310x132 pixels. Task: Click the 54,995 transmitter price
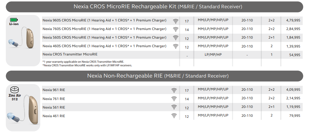click(x=295, y=55)
